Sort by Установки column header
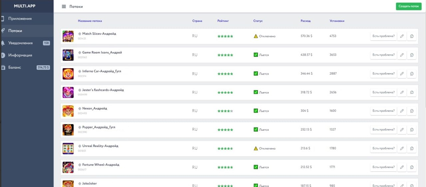The height and width of the screenshot is (187, 426). point(337,21)
